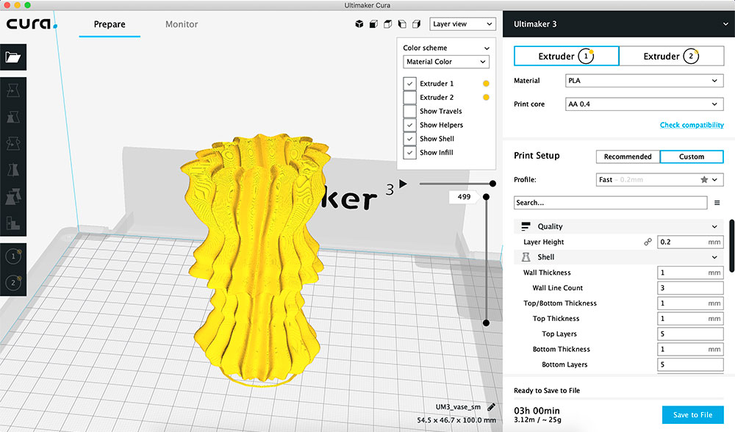Viewport: 735px width, 432px height.
Task: Click the Top Layers value field
Action: (690, 334)
